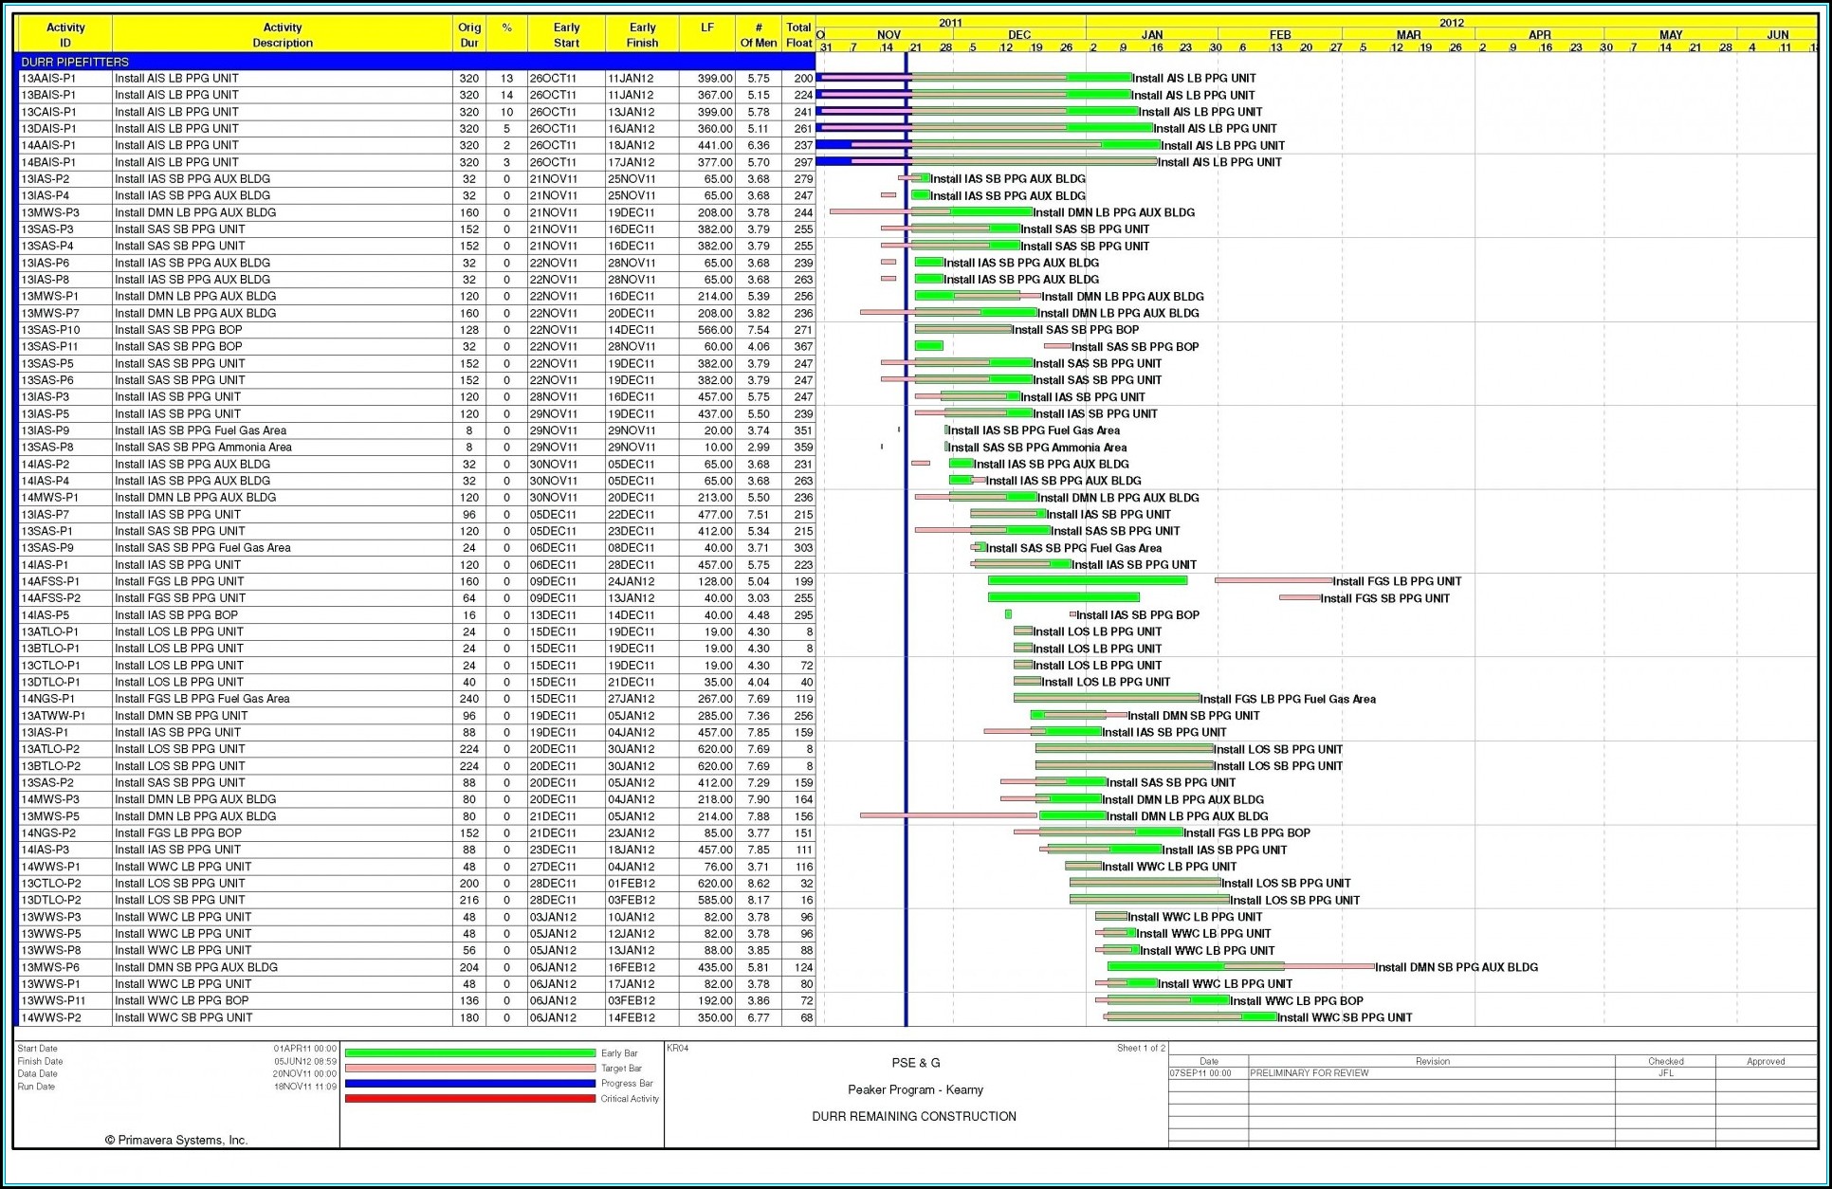The height and width of the screenshot is (1189, 1832).
Task: Click the Primavera Systems, Inc. copyright text
Action: [176, 1140]
